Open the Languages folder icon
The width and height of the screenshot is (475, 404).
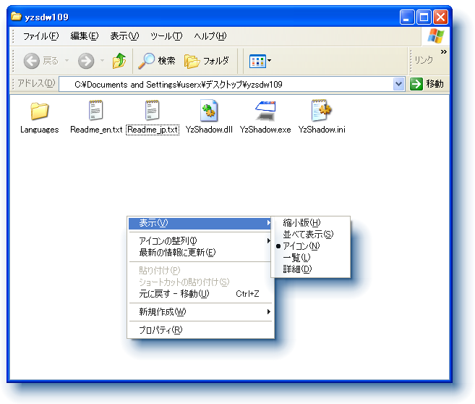point(39,111)
